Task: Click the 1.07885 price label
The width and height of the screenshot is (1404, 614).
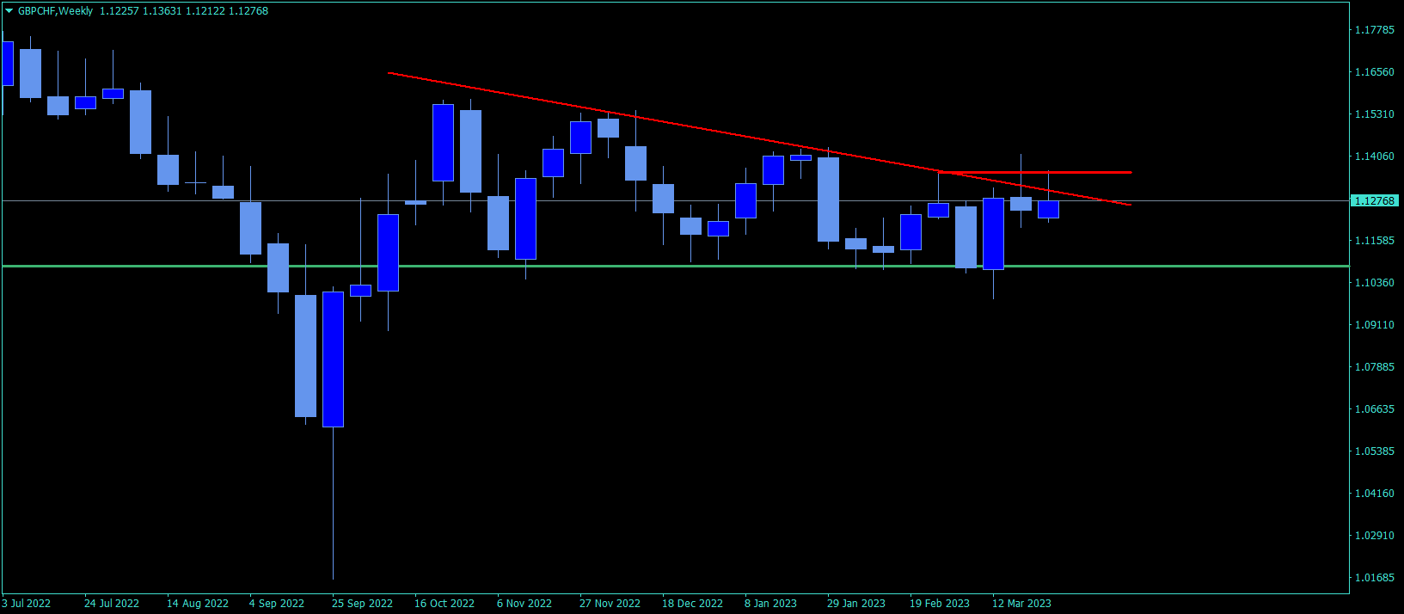Action: pos(1375,367)
